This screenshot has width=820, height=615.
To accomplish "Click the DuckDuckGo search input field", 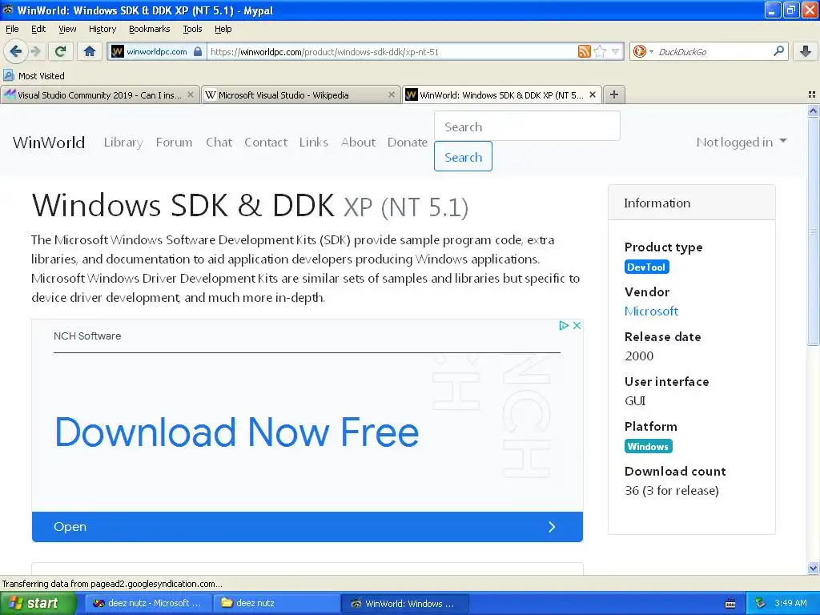I will (713, 51).
